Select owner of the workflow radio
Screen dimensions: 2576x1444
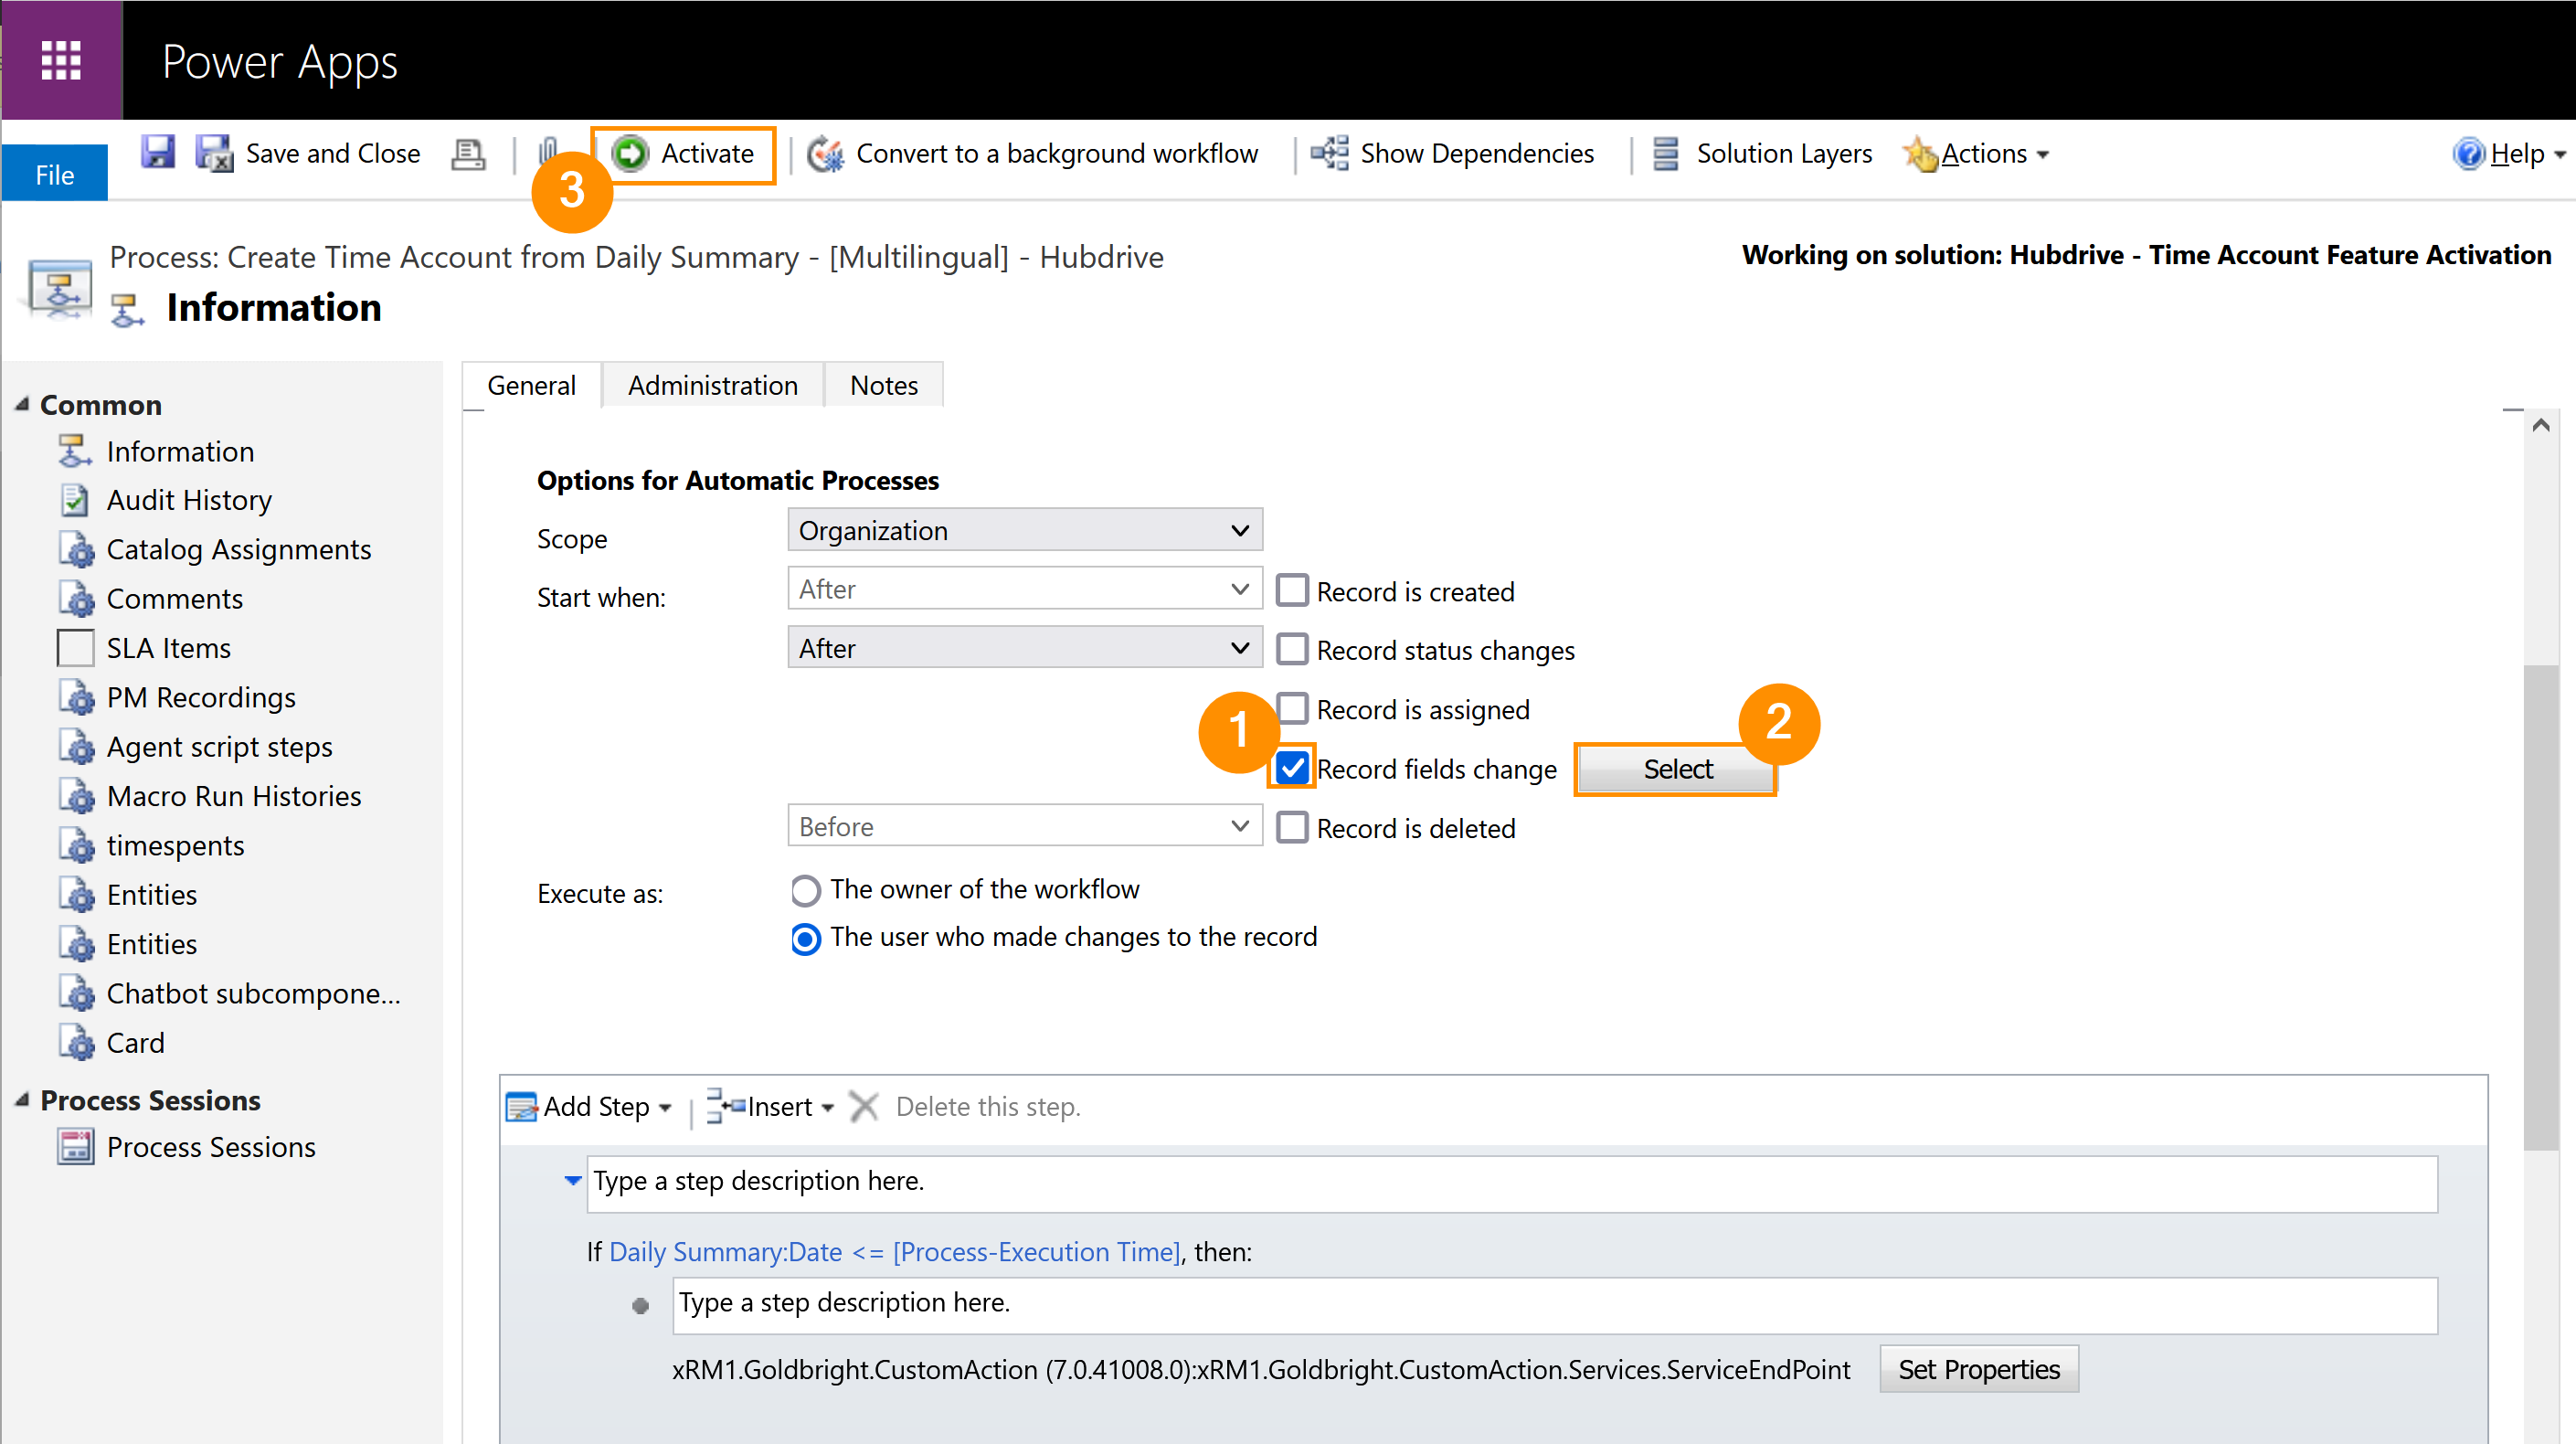pyautogui.click(x=806, y=890)
